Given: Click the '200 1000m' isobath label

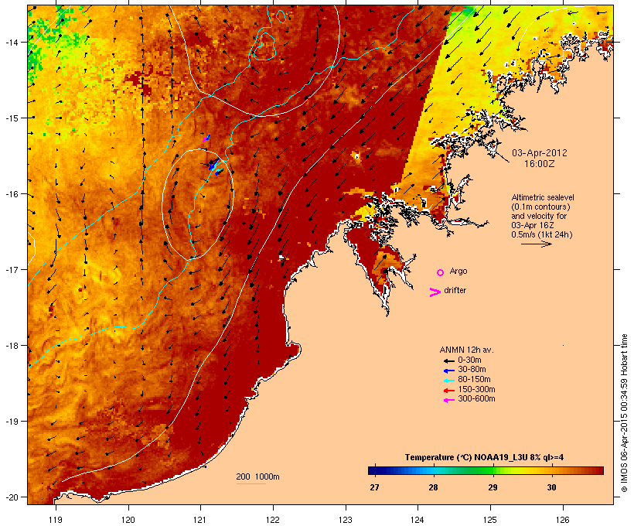Looking at the screenshot, I should point(257,476).
